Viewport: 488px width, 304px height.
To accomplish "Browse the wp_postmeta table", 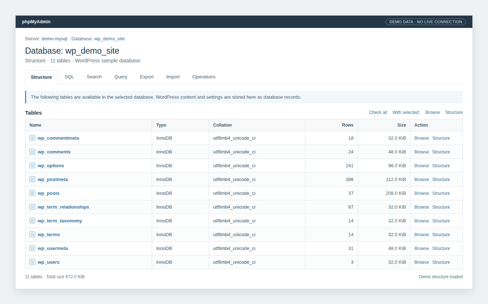I will click(422, 180).
